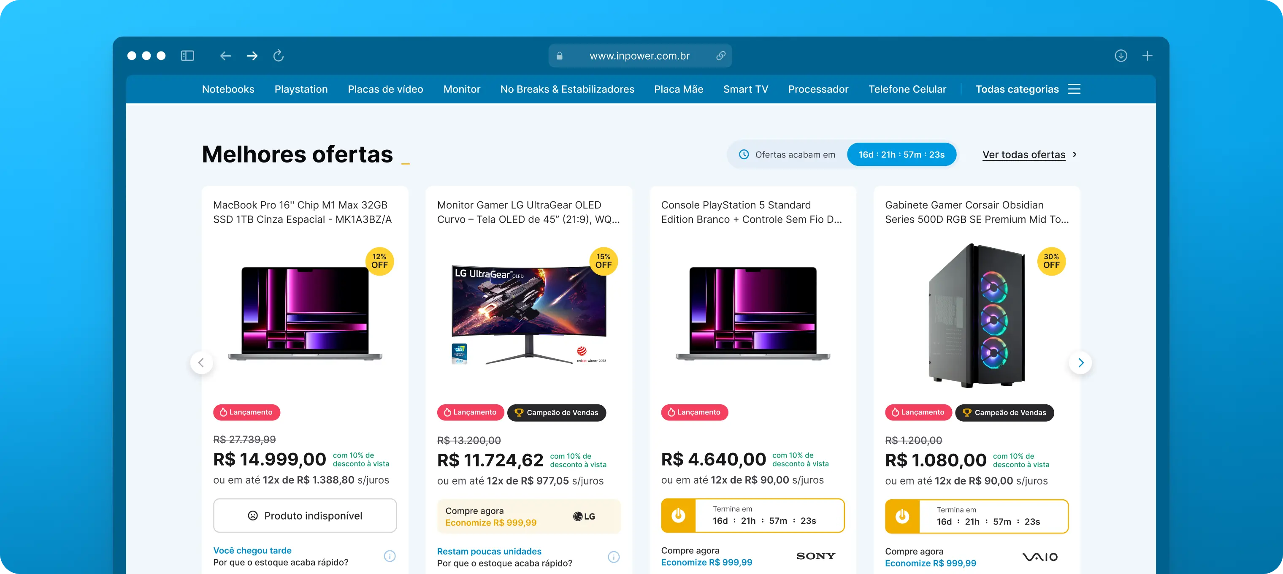
Task: Go back with the left arrow
Action: [x=226, y=56]
